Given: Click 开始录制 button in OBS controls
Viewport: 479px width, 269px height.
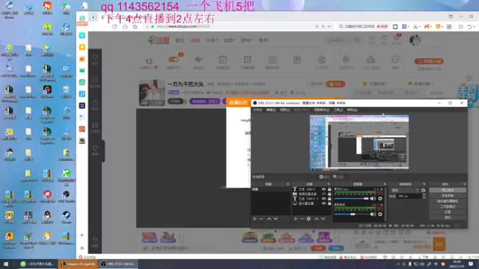Looking at the screenshot, I should pyautogui.click(x=447, y=195).
